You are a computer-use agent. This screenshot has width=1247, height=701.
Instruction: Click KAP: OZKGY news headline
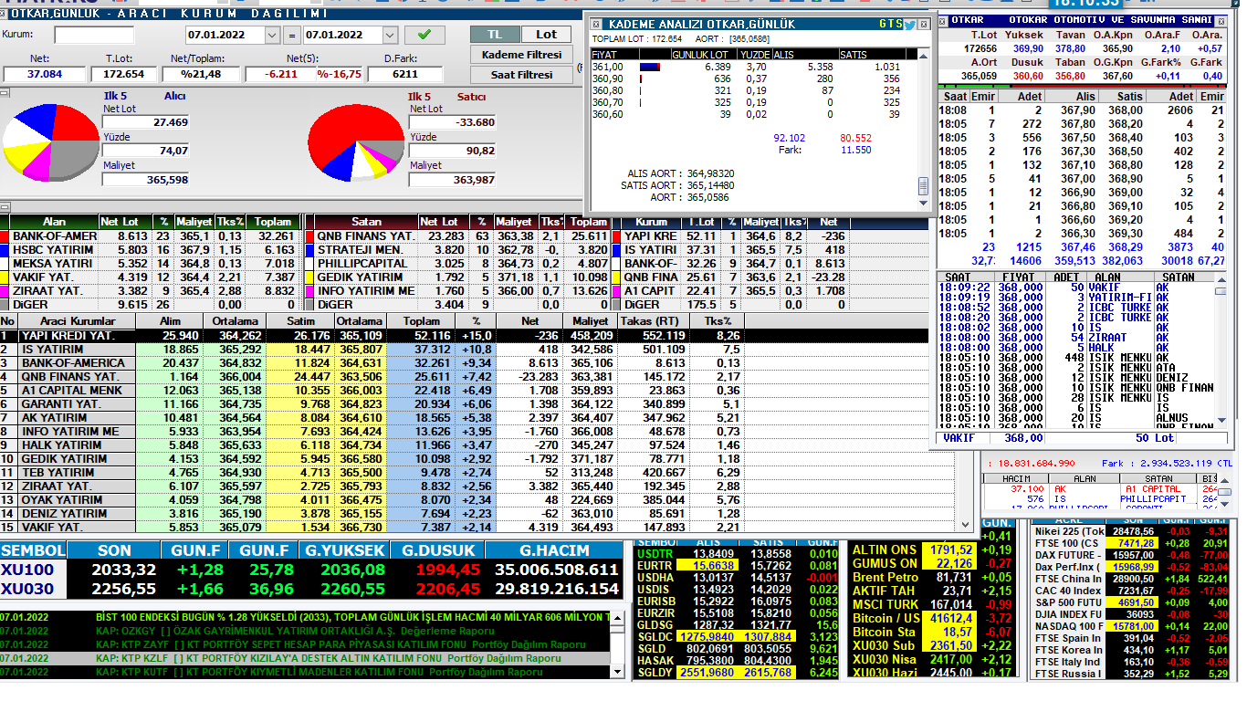coord(295,631)
